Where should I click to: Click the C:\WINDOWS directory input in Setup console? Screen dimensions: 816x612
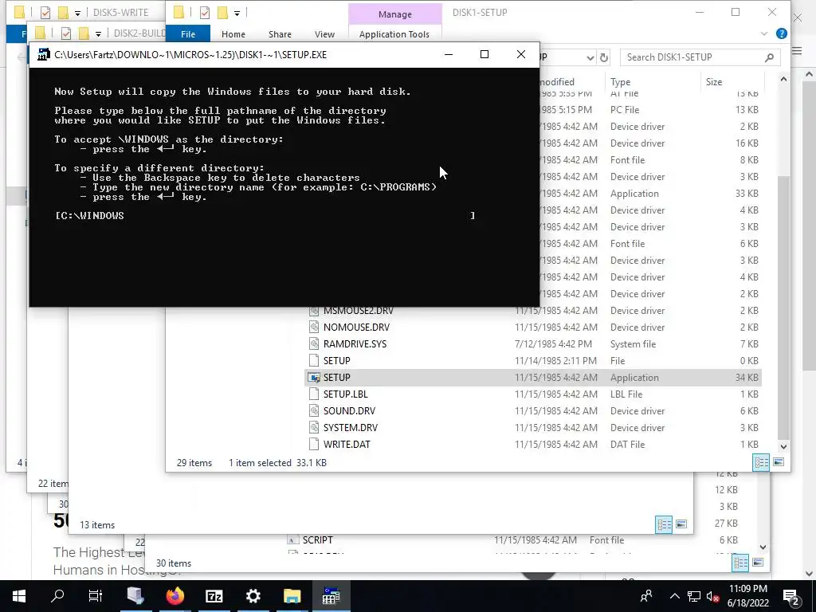click(265, 215)
